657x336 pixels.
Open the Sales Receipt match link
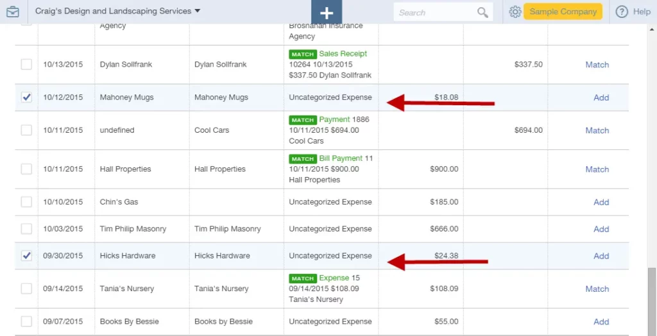pyautogui.click(x=343, y=54)
